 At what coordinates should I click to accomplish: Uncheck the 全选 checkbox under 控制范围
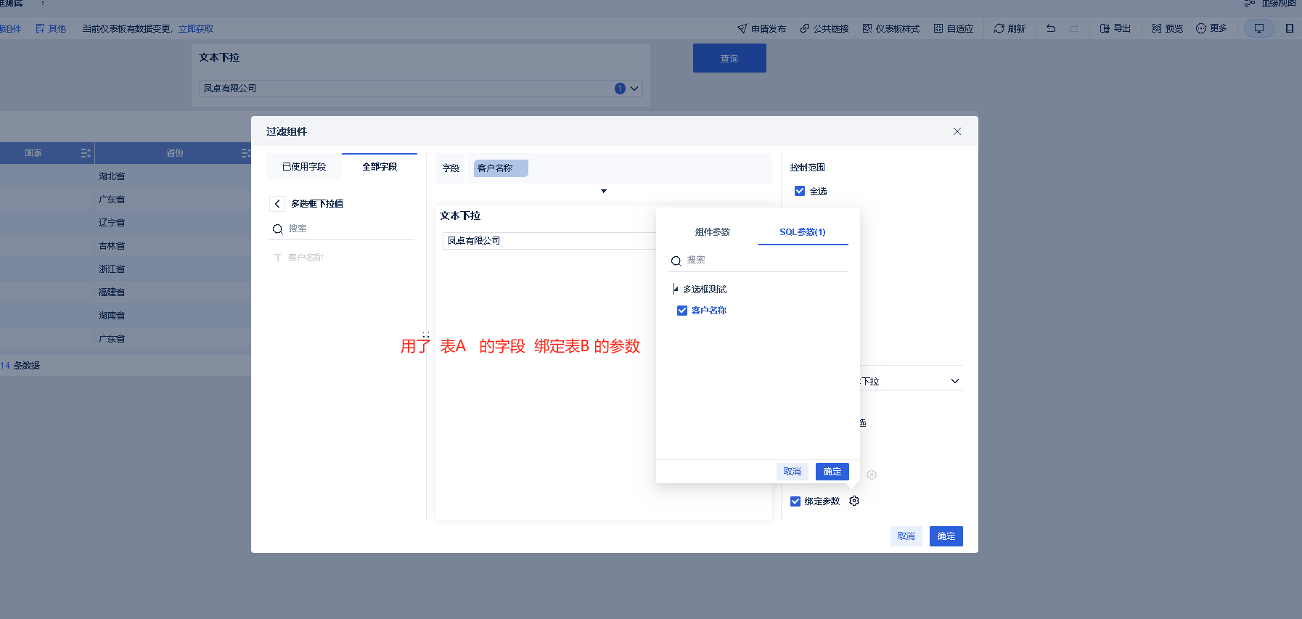800,191
